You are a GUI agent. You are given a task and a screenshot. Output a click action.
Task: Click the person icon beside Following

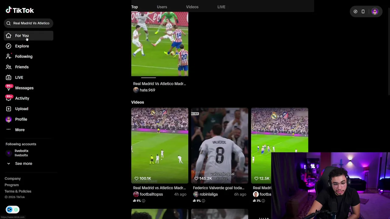click(9, 56)
